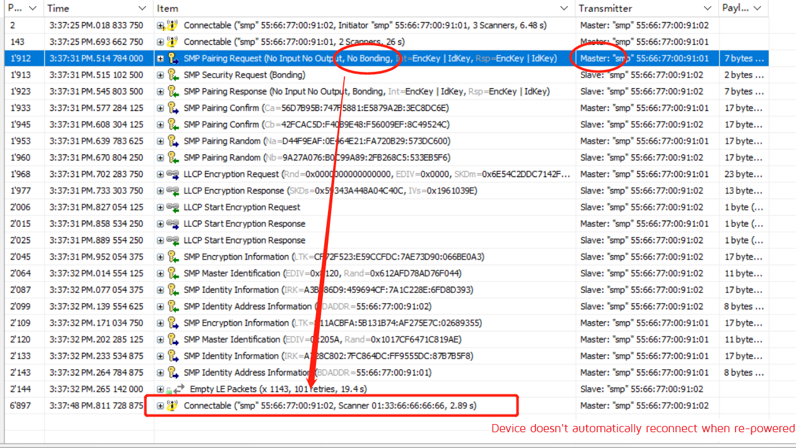
Task: Expand the LLCP Encryption Response packet
Action: coord(159,190)
